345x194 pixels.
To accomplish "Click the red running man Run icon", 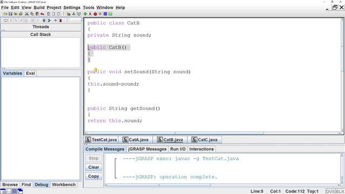I will [x=90, y=14].
